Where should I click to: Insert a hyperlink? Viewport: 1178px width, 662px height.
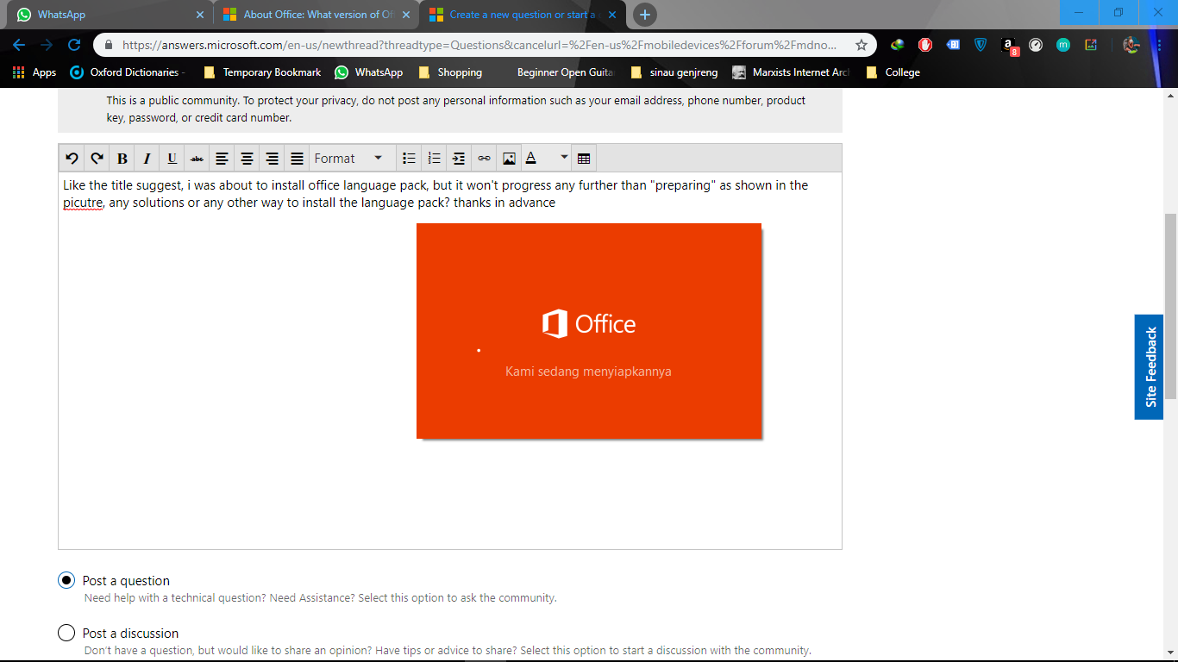point(484,159)
